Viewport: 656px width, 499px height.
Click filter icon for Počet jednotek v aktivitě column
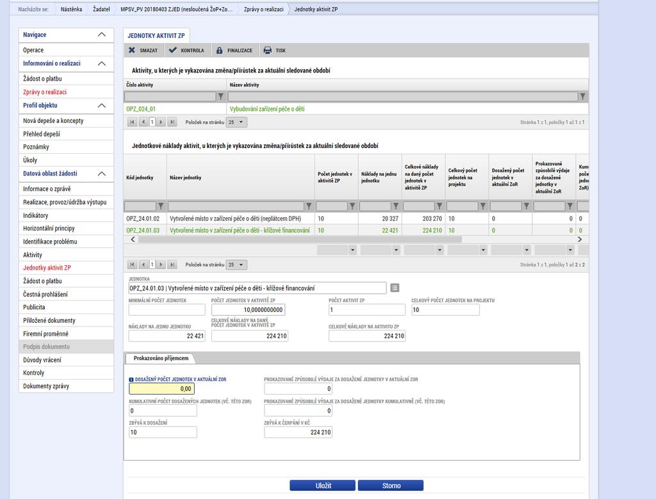pos(352,206)
